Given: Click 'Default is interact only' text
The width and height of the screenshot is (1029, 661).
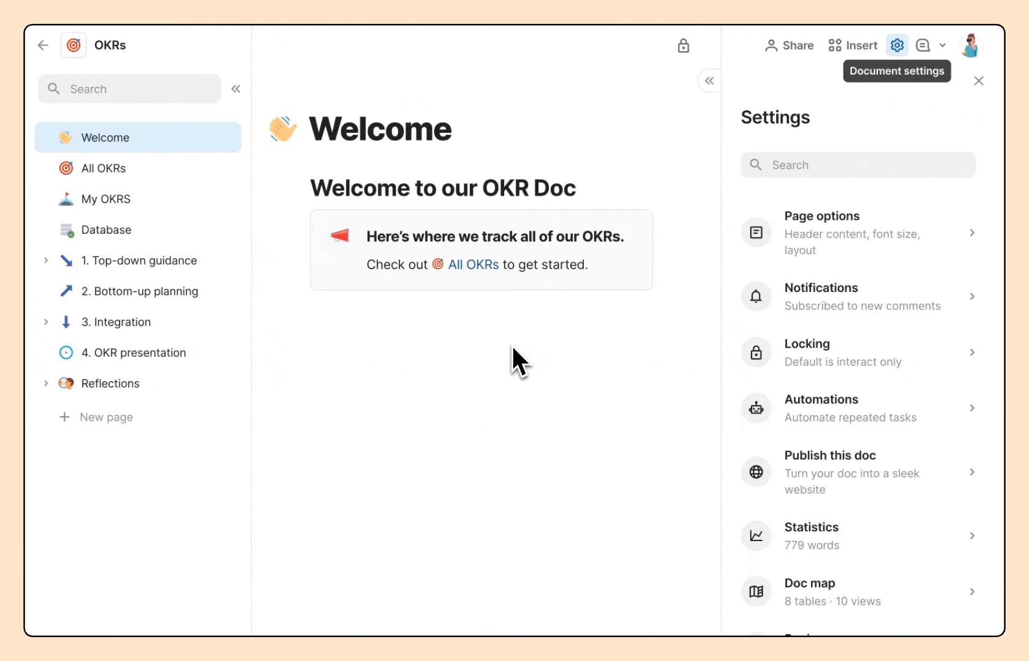Looking at the screenshot, I should pyautogui.click(x=843, y=362).
